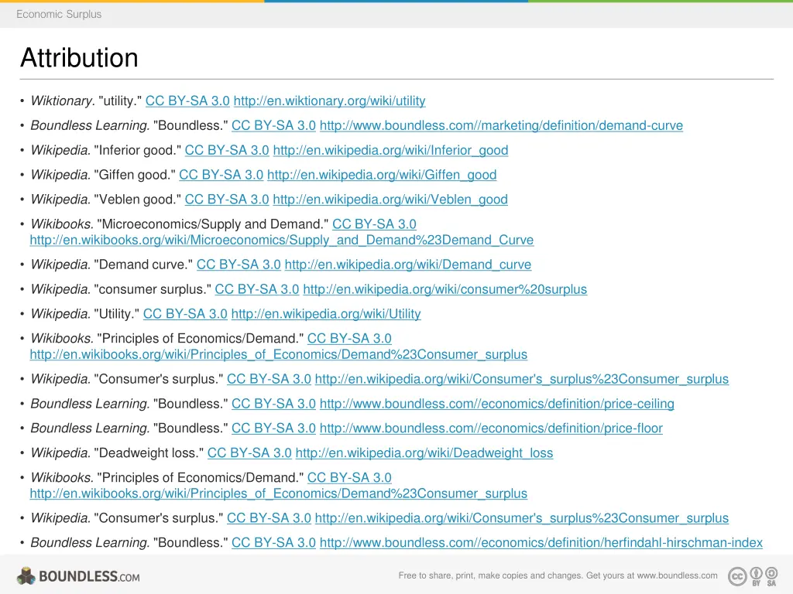This screenshot has height=594, width=793.
Task: Click the "Attribution" slide title
Action: pos(80,57)
